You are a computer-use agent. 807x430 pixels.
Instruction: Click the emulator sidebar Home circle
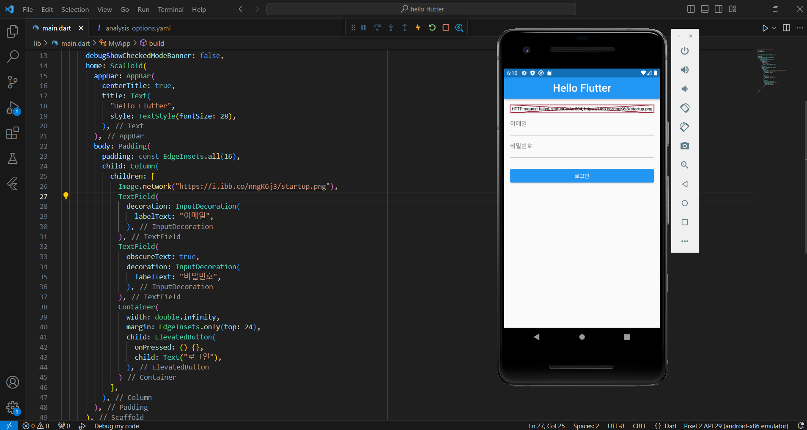(685, 203)
